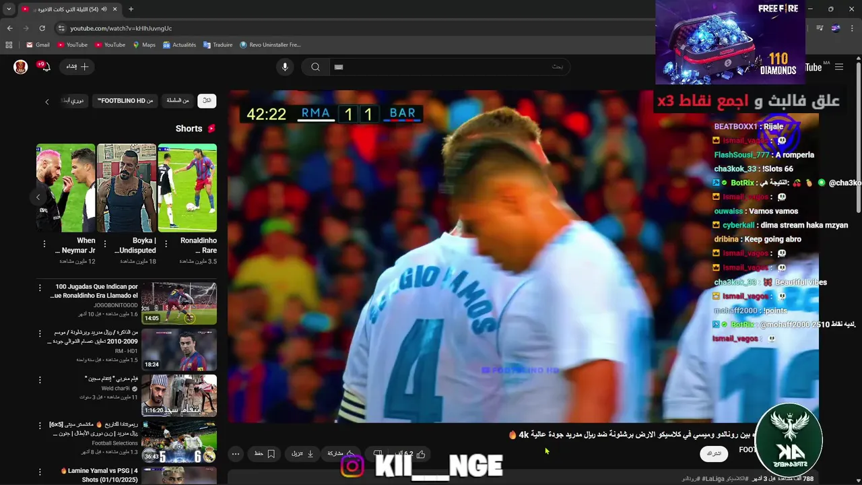This screenshot has width=862, height=485.
Task: Download the video (تنزيل) button
Action: 302,454
